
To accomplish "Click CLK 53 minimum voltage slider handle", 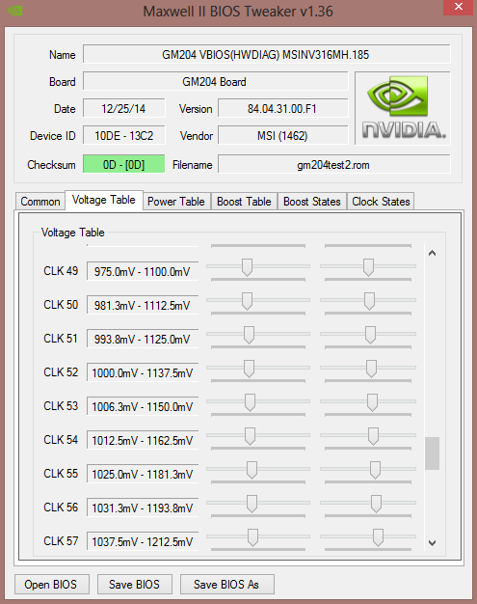I will coord(250,402).
